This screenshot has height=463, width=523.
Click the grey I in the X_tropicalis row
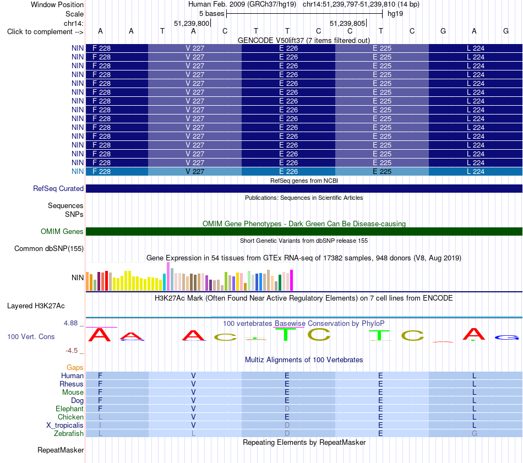click(100, 426)
